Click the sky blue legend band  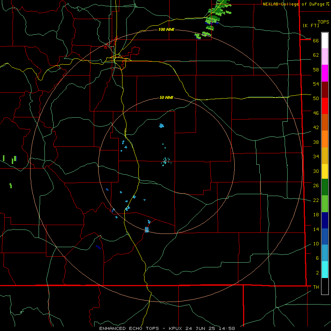click(325, 253)
